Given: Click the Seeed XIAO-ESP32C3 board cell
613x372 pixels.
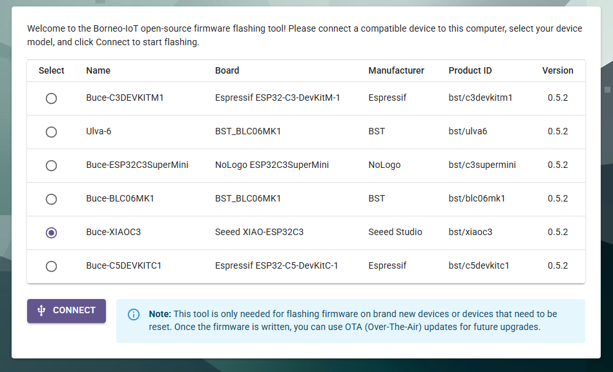Looking at the screenshot, I should (x=259, y=232).
